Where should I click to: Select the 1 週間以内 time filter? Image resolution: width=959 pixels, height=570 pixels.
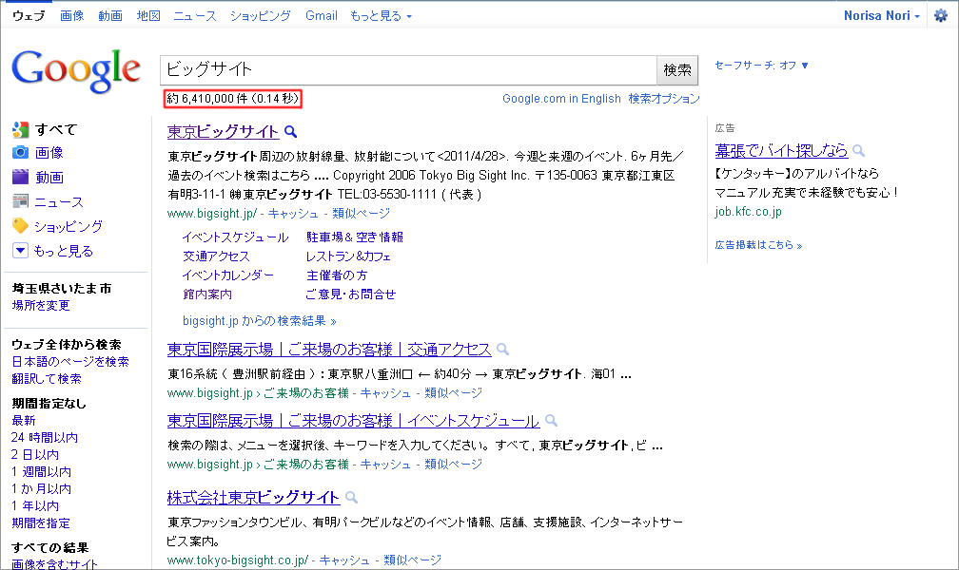pos(42,471)
